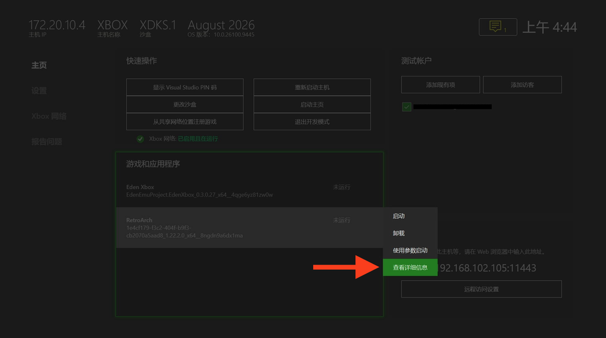Image resolution: width=606 pixels, height=338 pixels.
Task: Click the 更改沙盒 button
Action: (x=185, y=104)
